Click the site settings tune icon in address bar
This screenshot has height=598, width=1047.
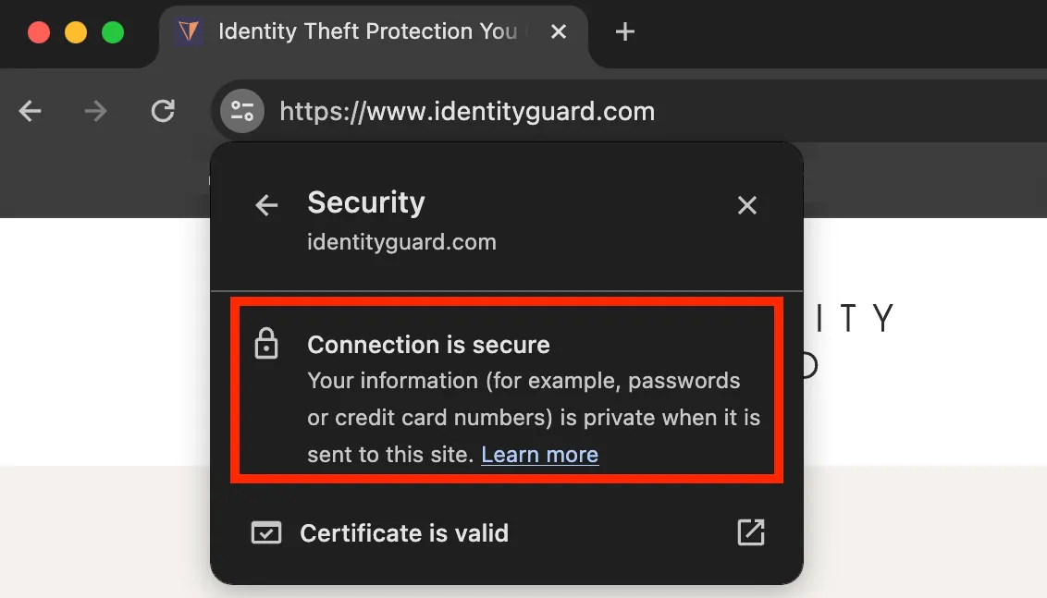tap(241, 111)
